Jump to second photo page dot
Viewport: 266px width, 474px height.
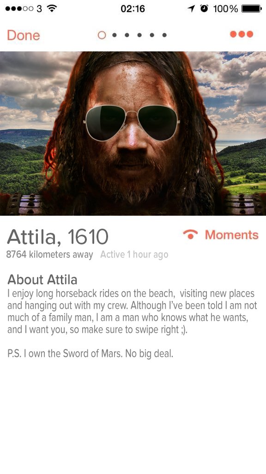pyautogui.click(x=115, y=35)
